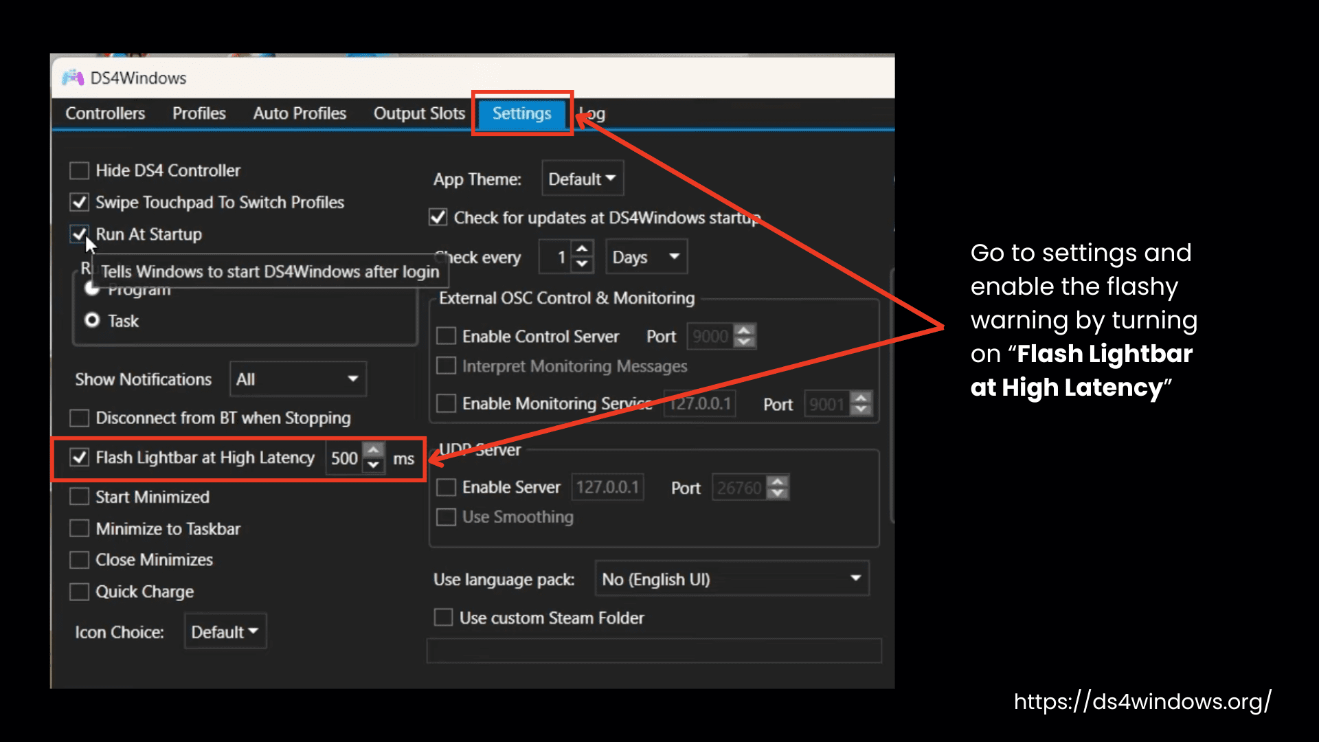Increase the update check interval

(x=583, y=249)
